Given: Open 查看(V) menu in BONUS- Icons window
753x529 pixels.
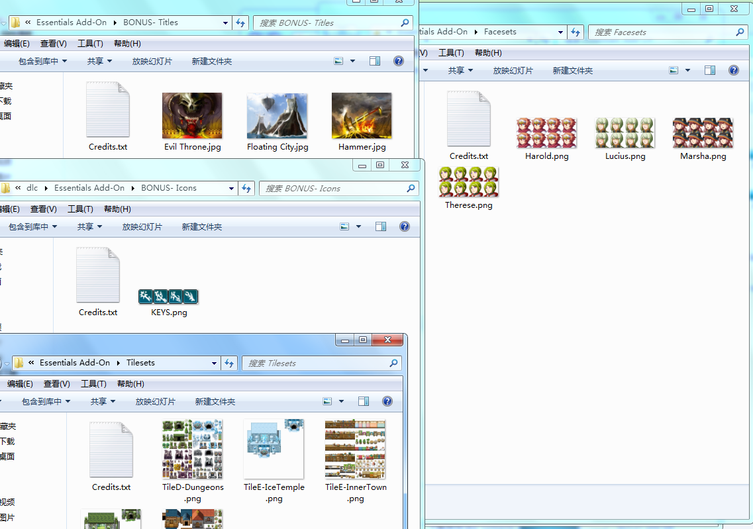Looking at the screenshot, I should click(x=44, y=209).
